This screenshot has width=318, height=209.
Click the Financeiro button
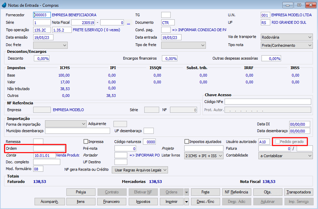click(112, 201)
